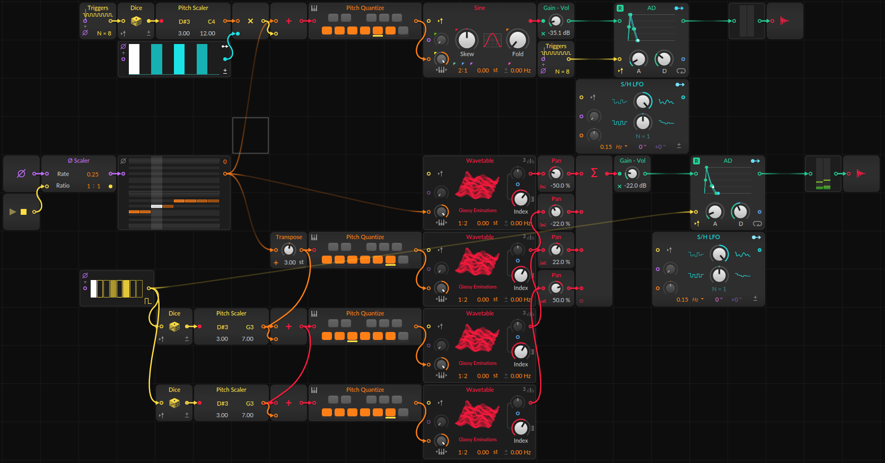Click the loop icon on the top AD envelope
Viewport: 885px width, 463px height.
(x=681, y=71)
